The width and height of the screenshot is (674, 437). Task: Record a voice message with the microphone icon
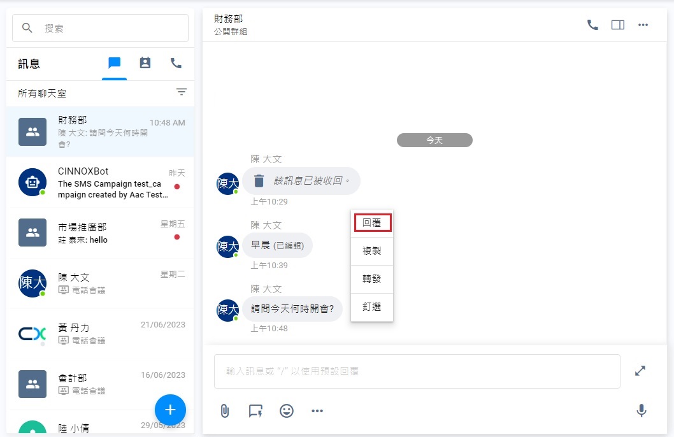pyautogui.click(x=642, y=411)
